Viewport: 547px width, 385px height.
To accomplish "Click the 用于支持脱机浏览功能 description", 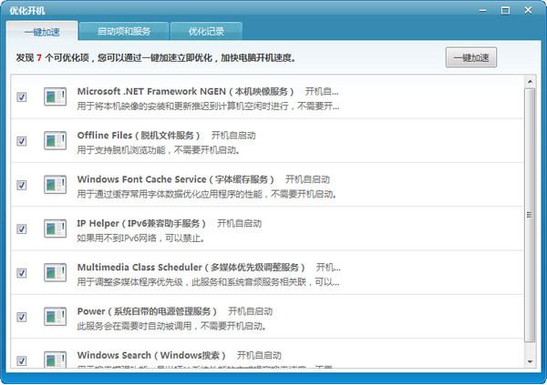I will (159, 150).
